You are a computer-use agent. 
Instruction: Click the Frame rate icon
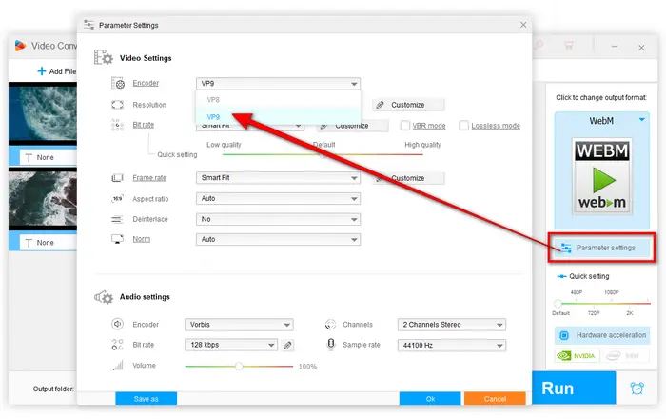point(117,178)
